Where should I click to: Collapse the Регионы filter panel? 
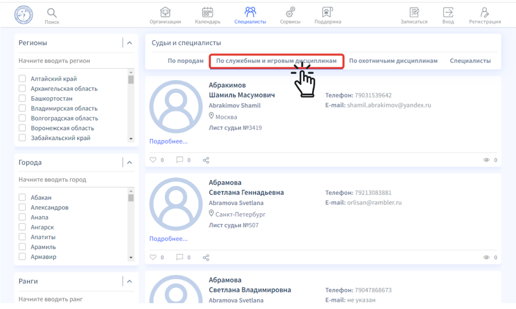129,43
